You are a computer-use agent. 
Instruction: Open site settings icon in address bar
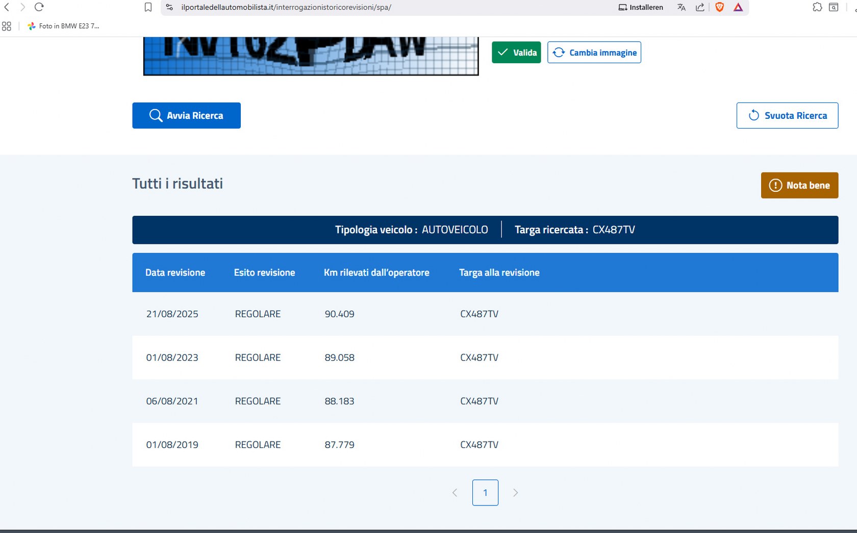[170, 7]
